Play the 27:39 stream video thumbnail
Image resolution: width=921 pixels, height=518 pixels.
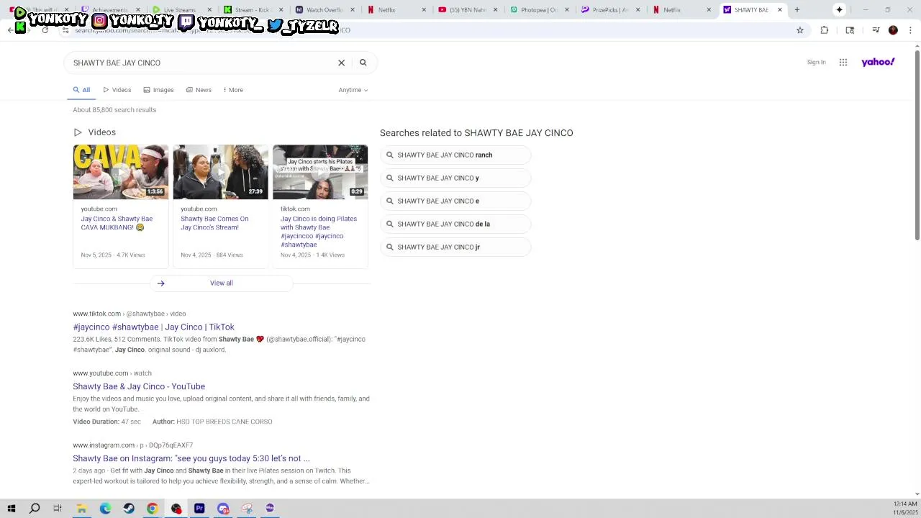220,172
